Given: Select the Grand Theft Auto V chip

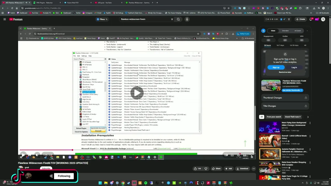Looking at the screenshot, I should 293,117.
